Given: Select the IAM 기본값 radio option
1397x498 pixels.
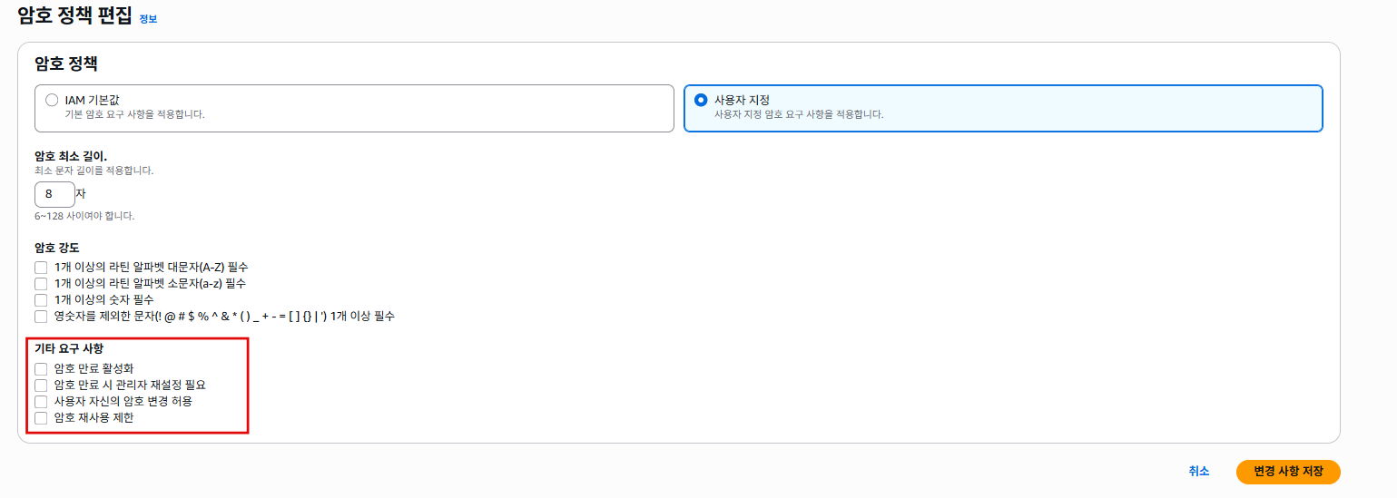Looking at the screenshot, I should [x=52, y=100].
